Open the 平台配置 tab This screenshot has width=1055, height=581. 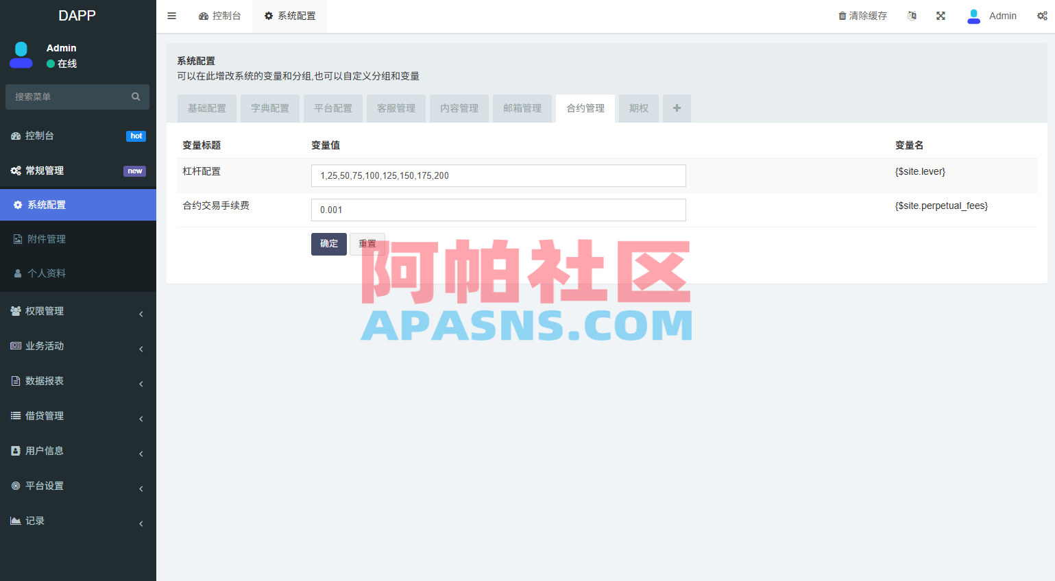[x=333, y=108]
